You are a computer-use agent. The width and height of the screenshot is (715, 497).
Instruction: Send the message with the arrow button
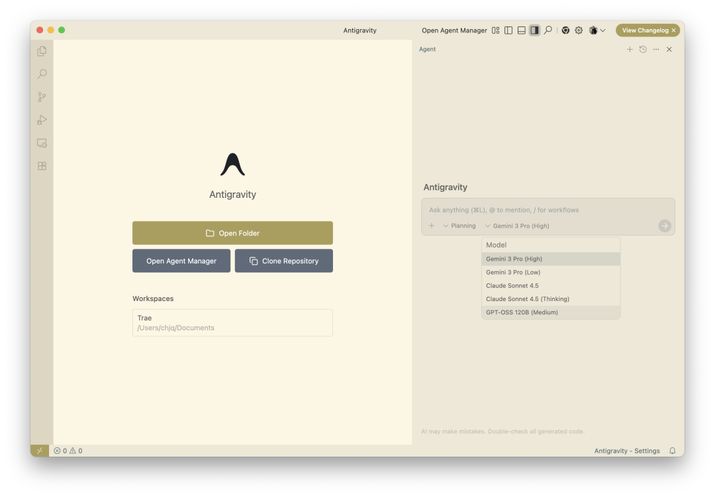click(665, 226)
